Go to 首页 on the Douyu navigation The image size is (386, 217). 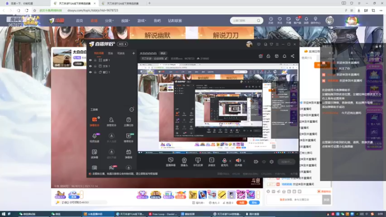point(79,21)
